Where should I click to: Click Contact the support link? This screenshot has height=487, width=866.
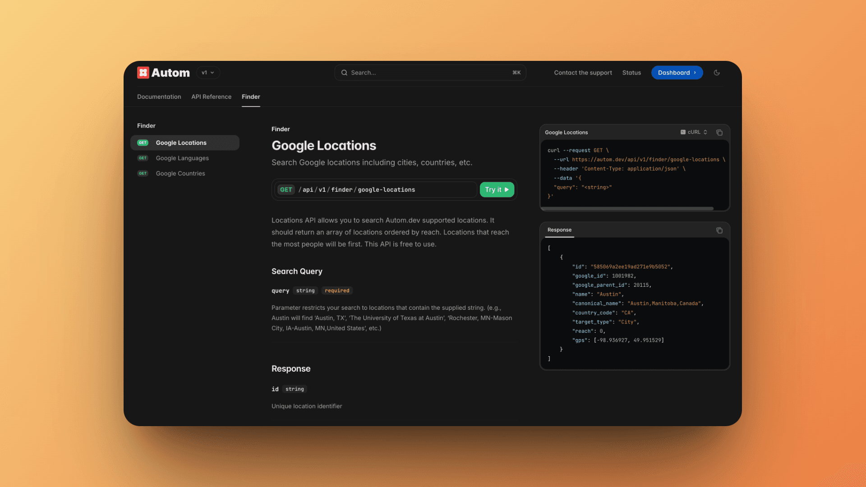(583, 73)
